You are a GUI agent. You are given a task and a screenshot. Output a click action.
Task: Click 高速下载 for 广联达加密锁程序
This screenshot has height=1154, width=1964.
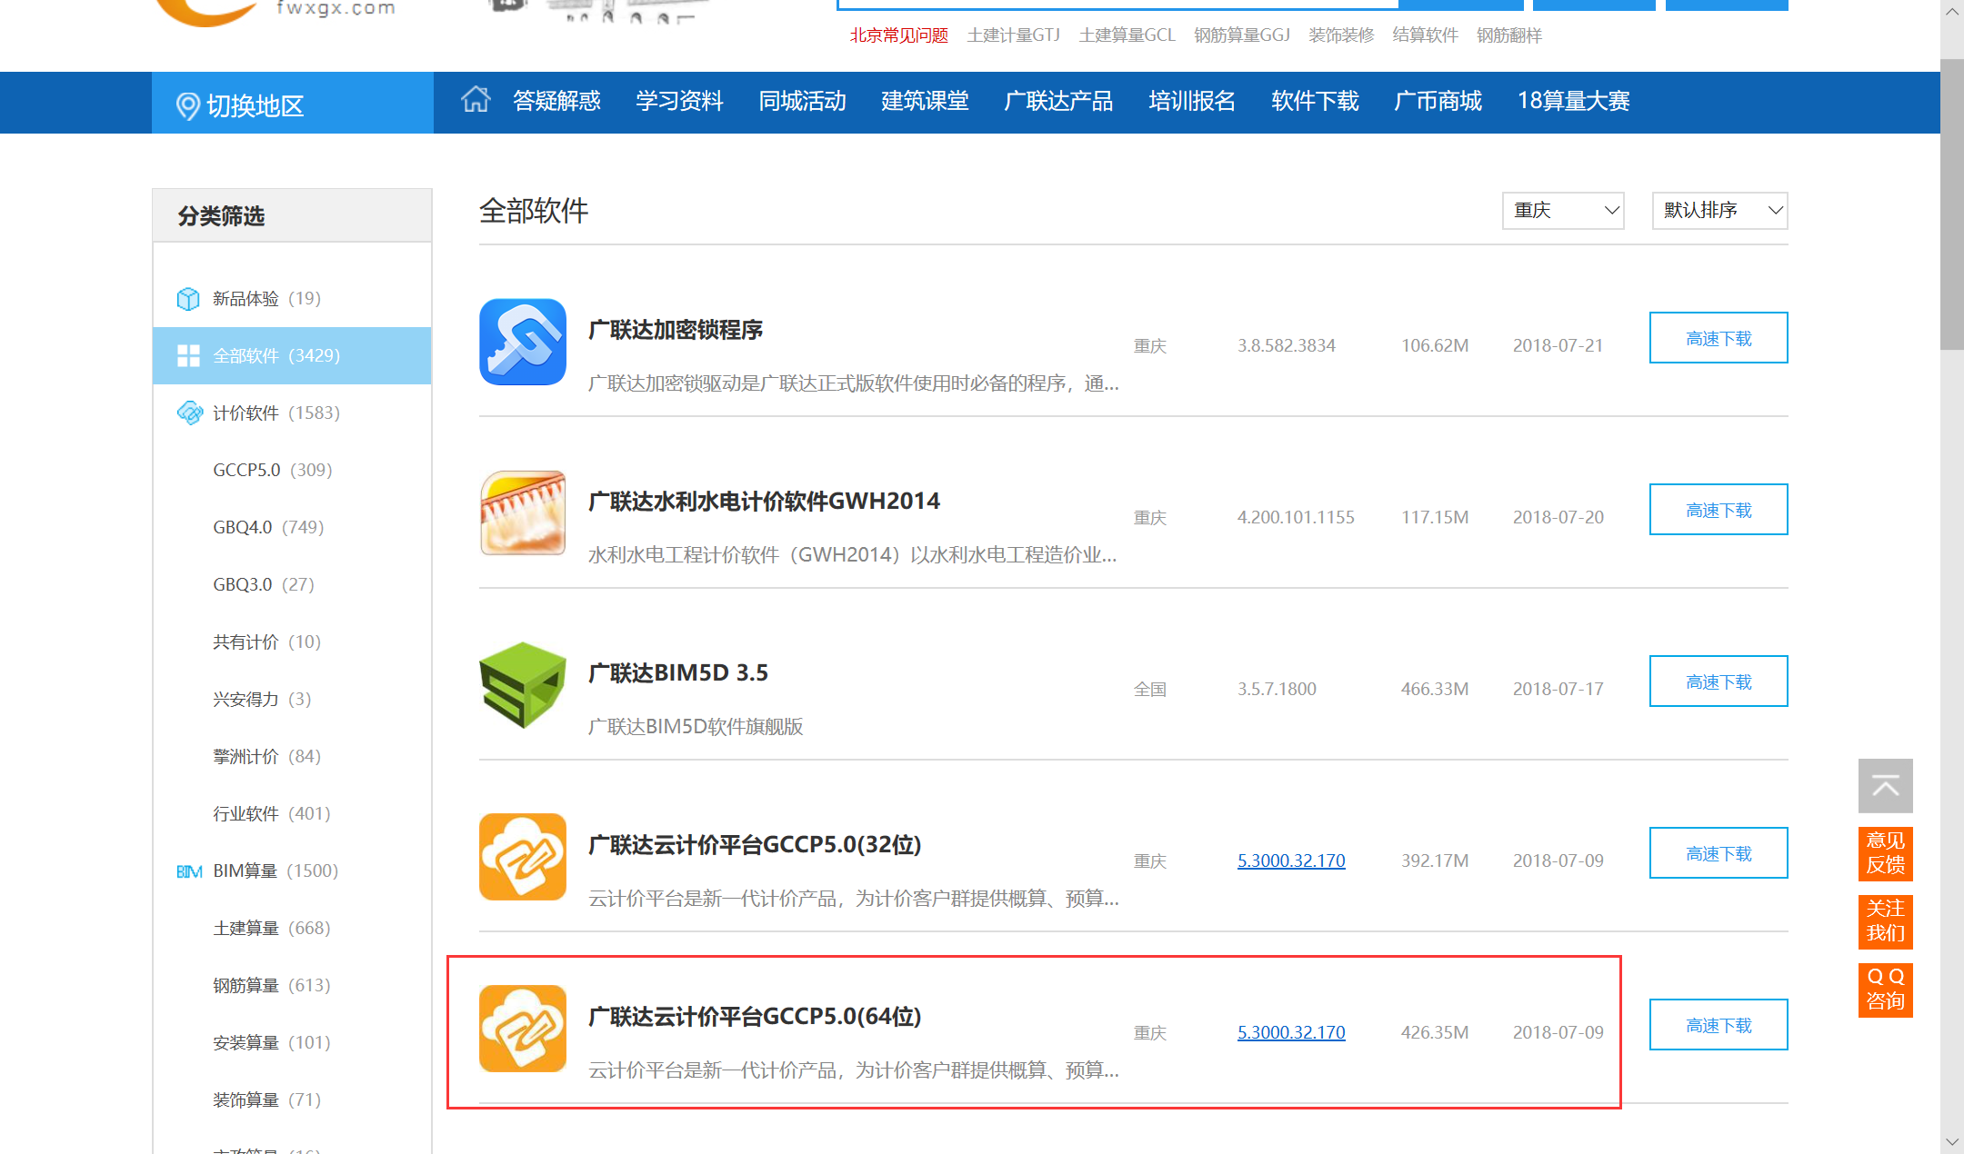coord(1718,338)
